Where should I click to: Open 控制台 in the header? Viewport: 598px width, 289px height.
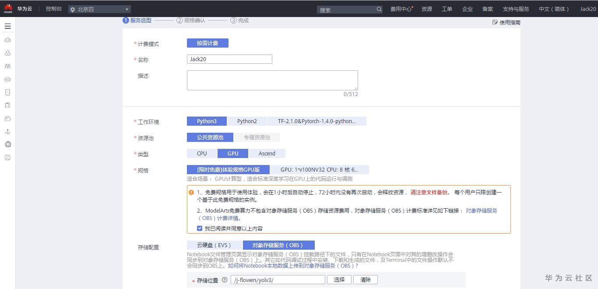pyautogui.click(x=54, y=9)
